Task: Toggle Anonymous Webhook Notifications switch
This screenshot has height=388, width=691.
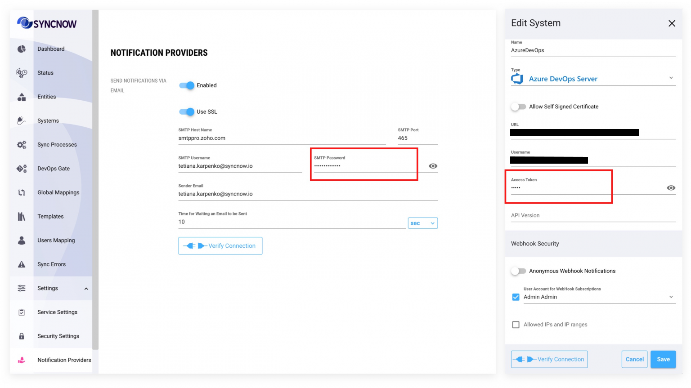Action: pos(519,271)
